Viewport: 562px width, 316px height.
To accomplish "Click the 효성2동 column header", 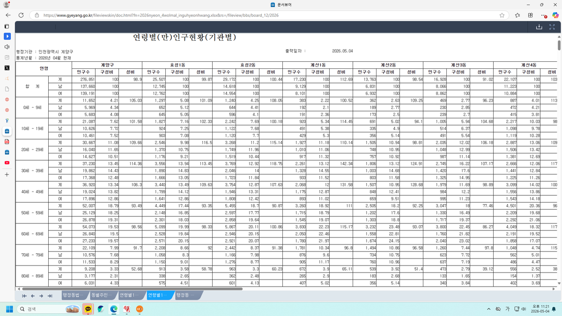I will coord(248,65).
